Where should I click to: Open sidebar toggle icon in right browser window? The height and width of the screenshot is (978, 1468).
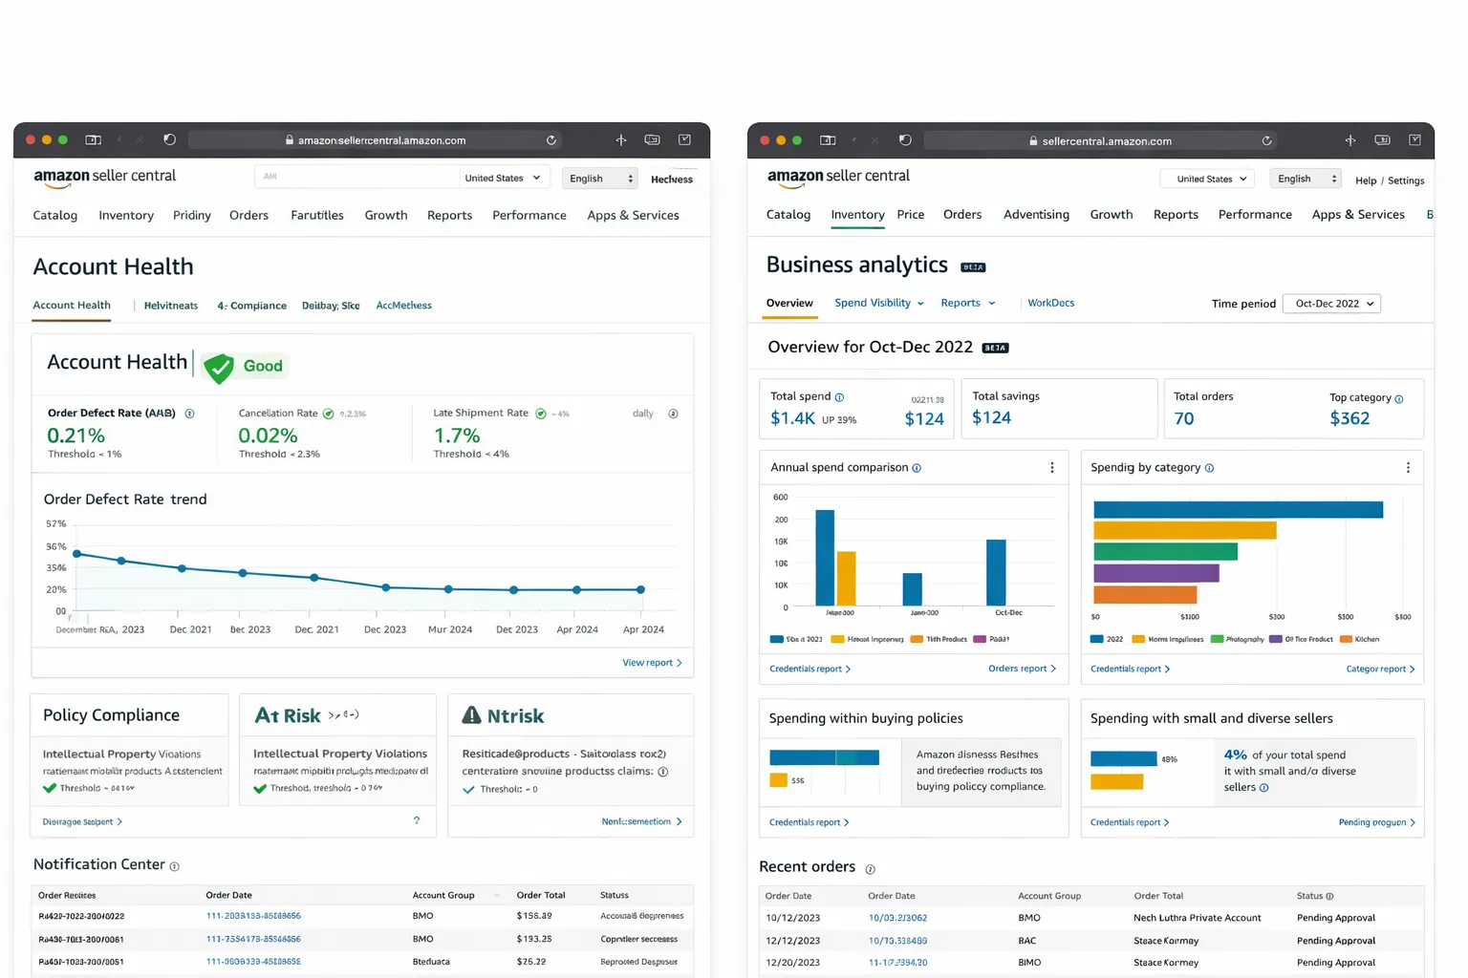(x=828, y=140)
